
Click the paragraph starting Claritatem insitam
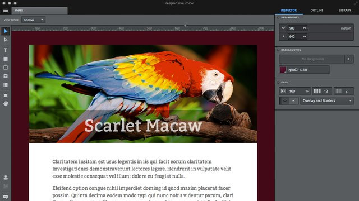pos(142,169)
